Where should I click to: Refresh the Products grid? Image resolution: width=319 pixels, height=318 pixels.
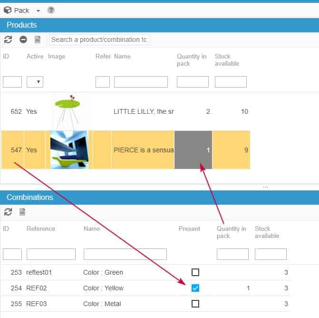[x=8, y=40]
